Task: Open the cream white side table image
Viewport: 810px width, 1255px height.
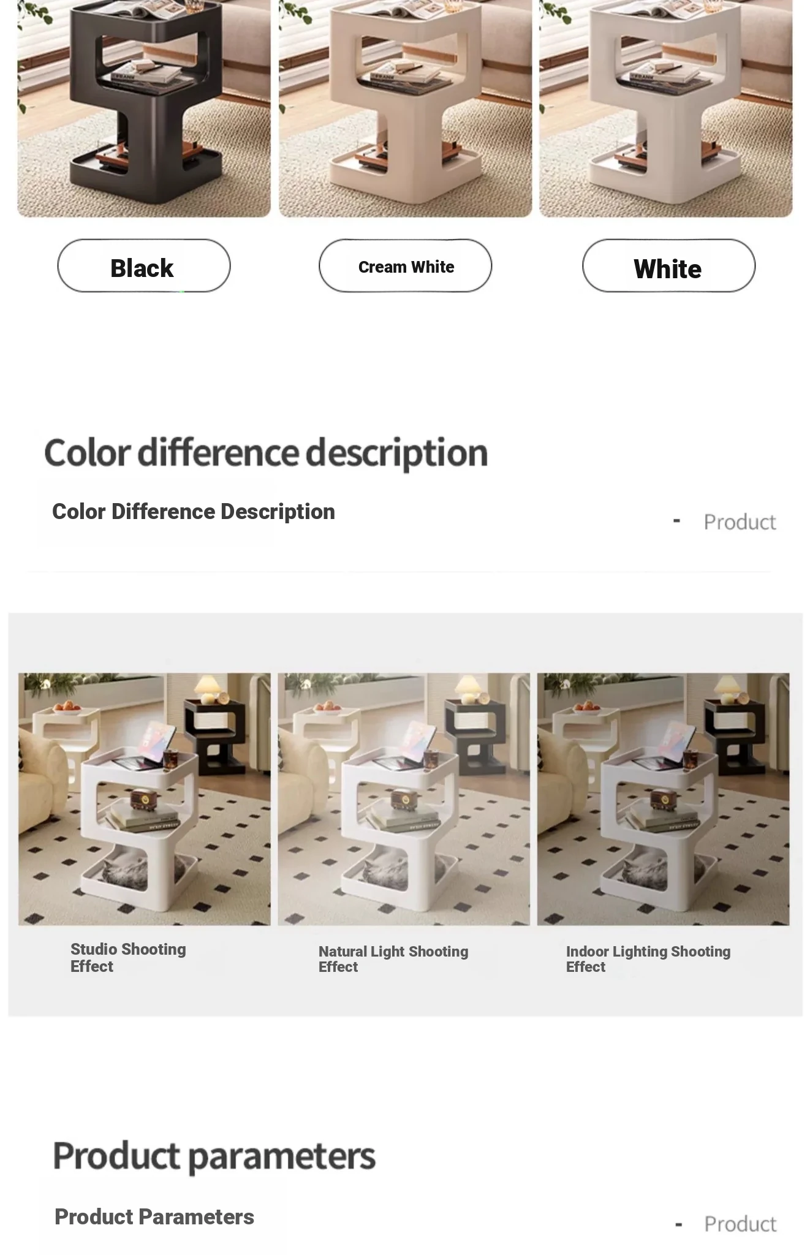Action: click(x=405, y=108)
